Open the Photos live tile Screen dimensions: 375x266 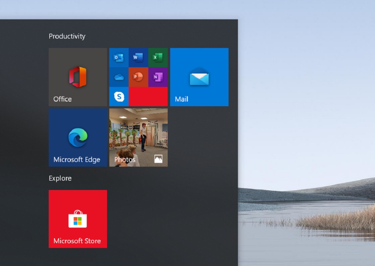click(138, 137)
